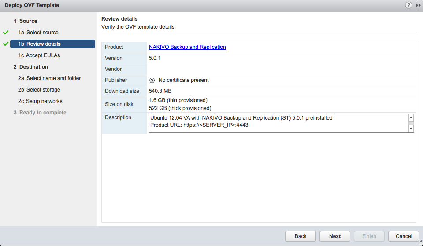Cancel the OVF deployment wizard
Screen dimensions: 423x246
coord(404,236)
